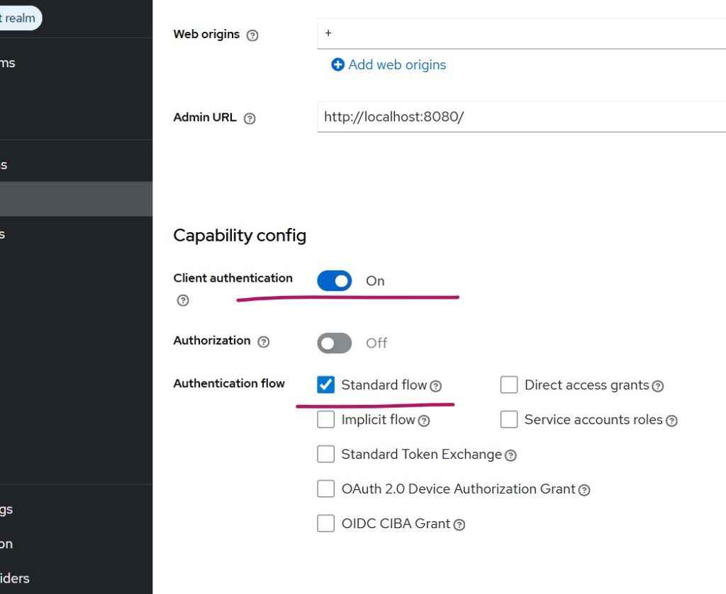The image size is (726, 594).
Task: Click help icon beside Standard Token Exchange
Action: tap(510, 455)
